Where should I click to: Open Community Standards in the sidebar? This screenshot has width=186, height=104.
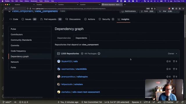[30, 40]
